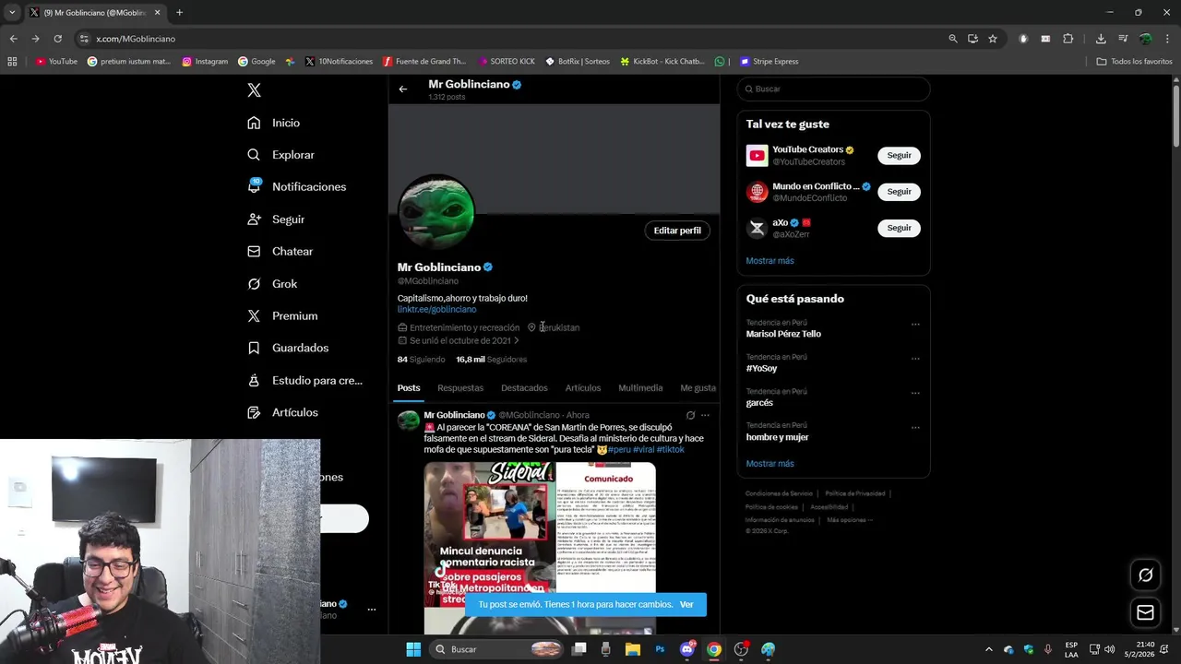Open Grok in the sidebar
1181x664 pixels.
click(272, 284)
